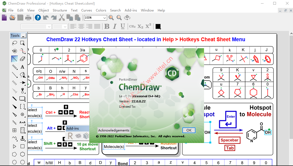This screenshot has width=293, height=166.
Task: Select the Acyclic Chain tool
Action: [14, 138]
